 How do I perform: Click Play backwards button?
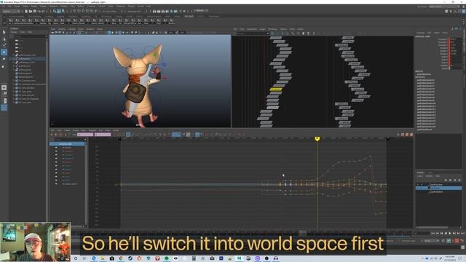click(x=446, y=233)
